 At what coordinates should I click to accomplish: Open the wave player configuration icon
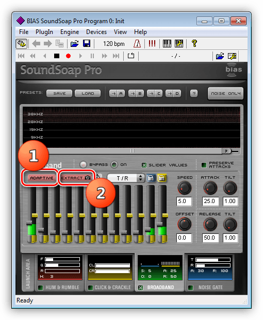click(x=232, y=56)
